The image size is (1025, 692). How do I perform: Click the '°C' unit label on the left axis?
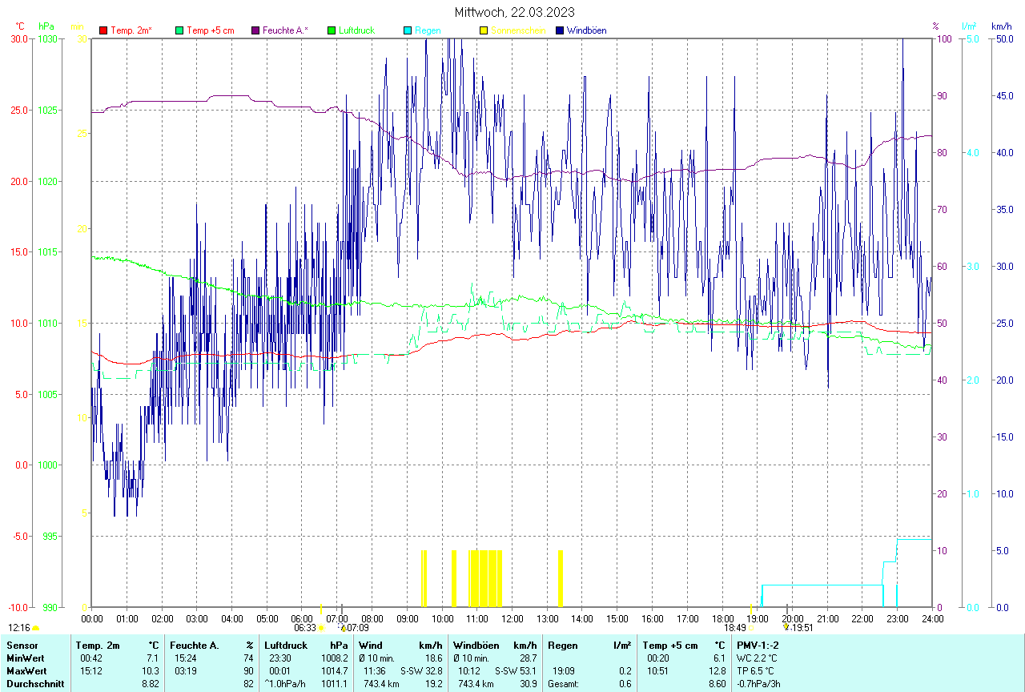coord(20,26)
